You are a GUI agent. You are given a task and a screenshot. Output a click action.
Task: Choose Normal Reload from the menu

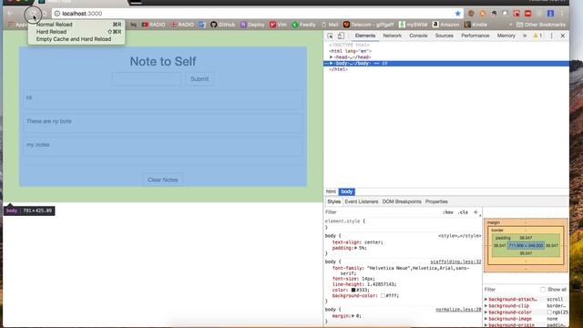[77, 25]
